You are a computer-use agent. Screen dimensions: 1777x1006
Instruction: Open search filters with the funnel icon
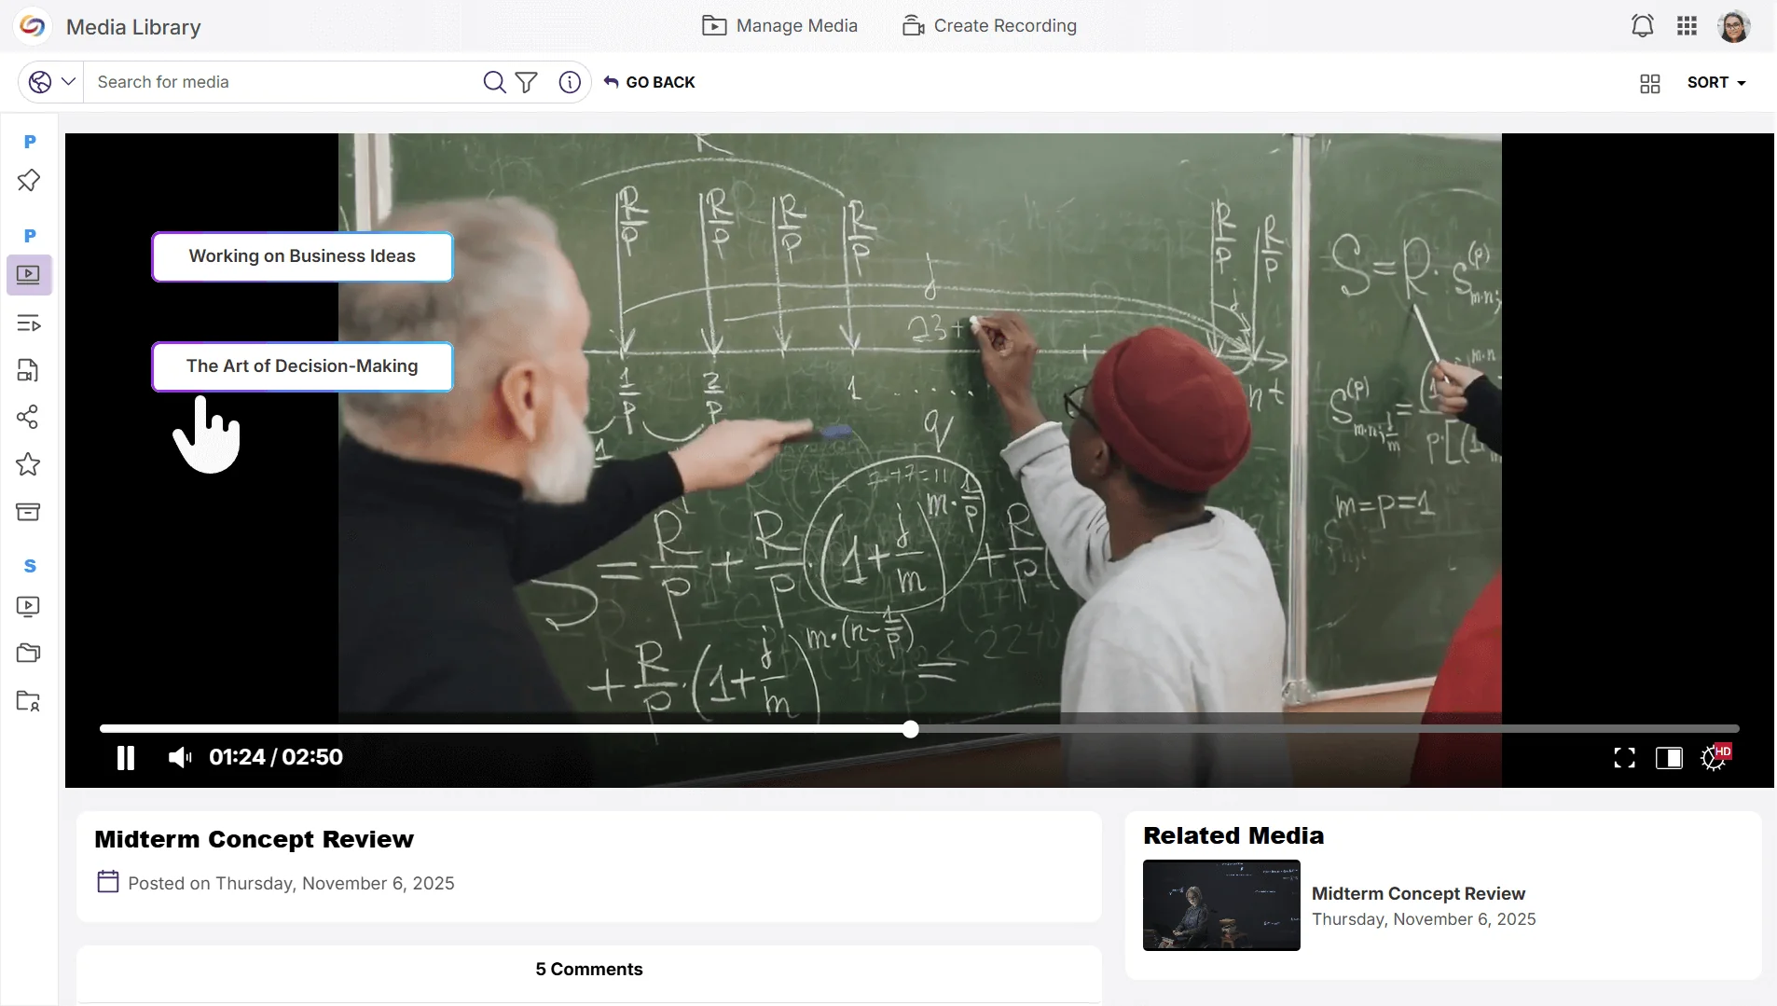[x=526, y=82]
